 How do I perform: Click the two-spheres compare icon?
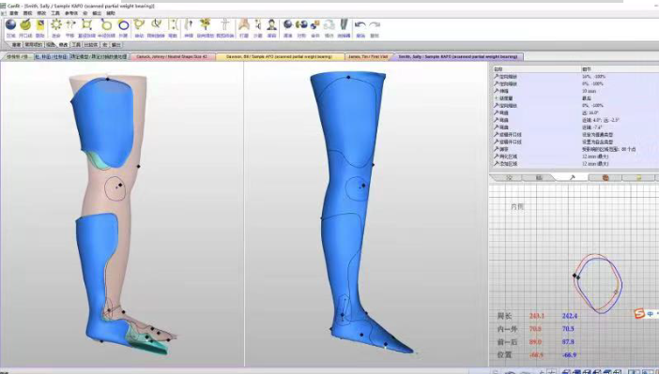301,25
